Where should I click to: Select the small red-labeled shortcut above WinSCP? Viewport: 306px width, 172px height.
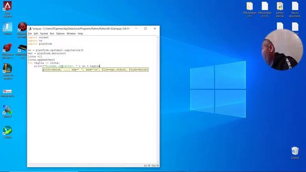tap(8, 93)
